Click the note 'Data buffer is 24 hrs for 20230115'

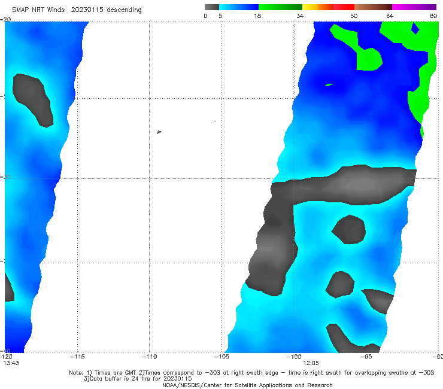point(138,379)
